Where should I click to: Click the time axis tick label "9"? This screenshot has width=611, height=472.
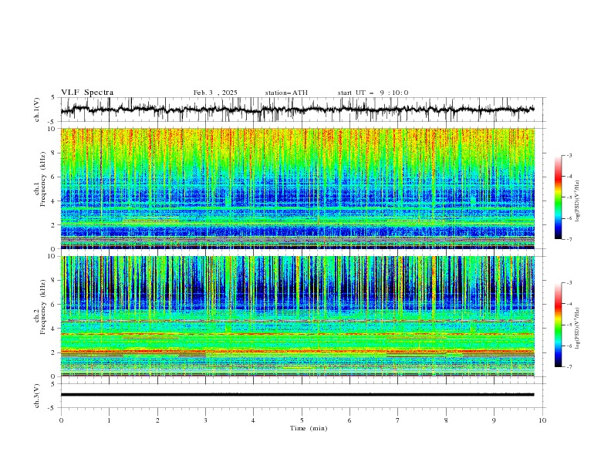494,420
